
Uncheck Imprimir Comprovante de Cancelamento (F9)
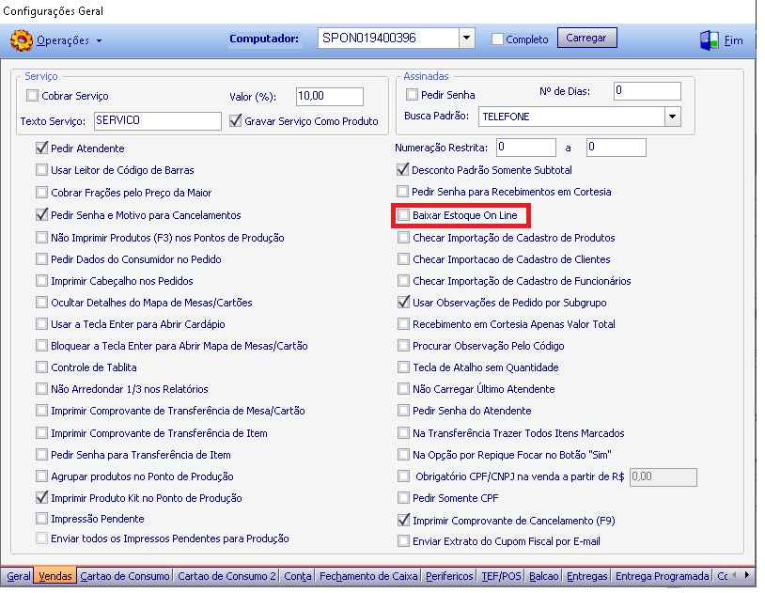tap(403, 521)
